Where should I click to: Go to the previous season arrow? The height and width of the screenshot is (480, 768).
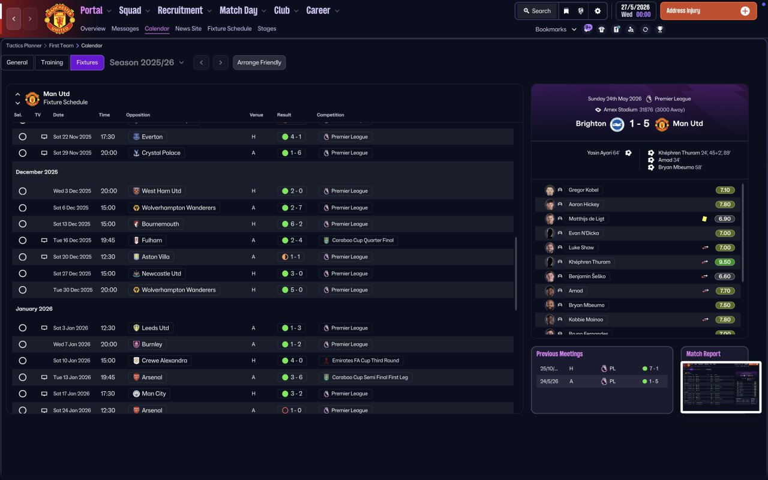point(201,62)
